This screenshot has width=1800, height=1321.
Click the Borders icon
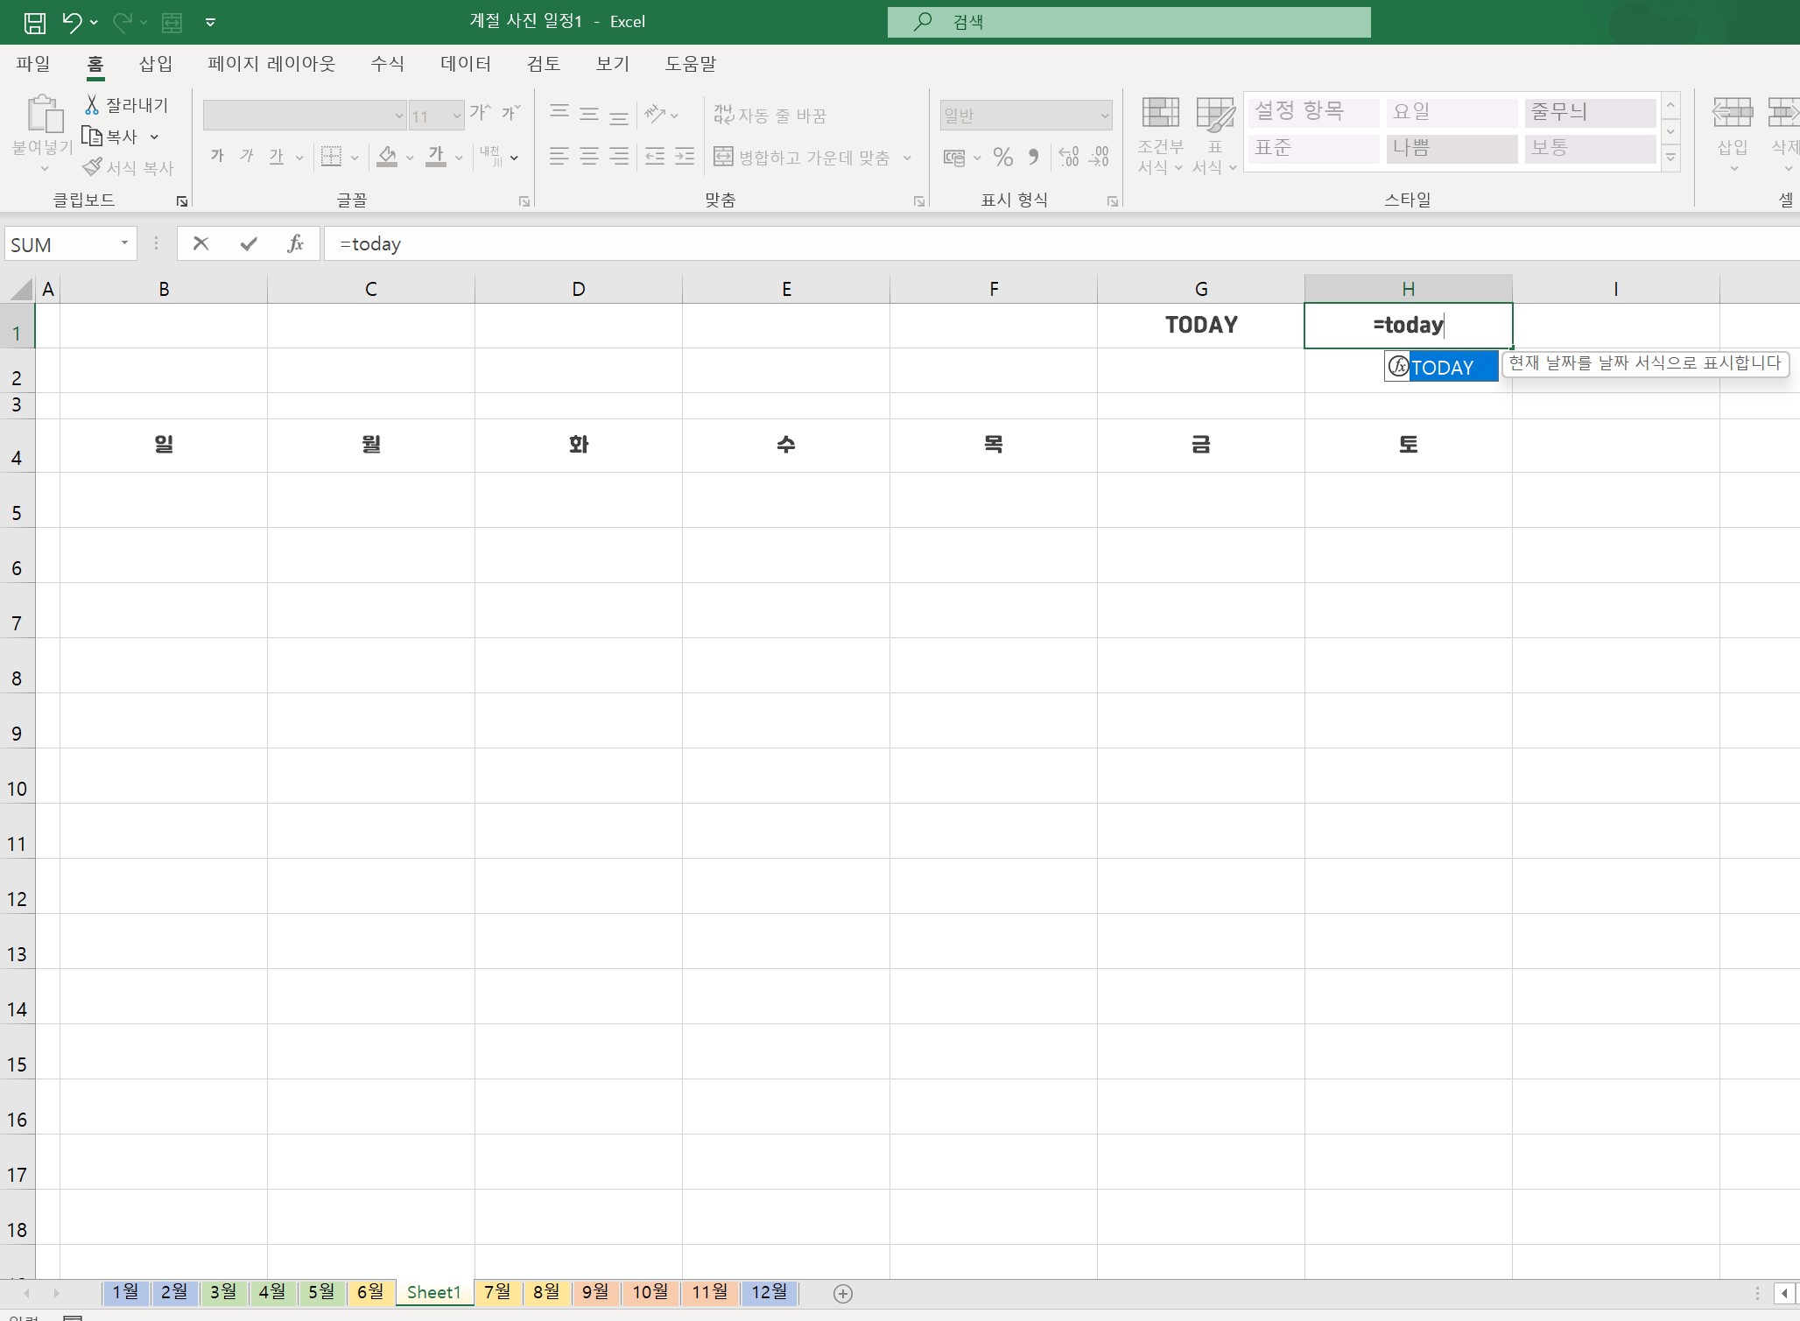[331, 157]
